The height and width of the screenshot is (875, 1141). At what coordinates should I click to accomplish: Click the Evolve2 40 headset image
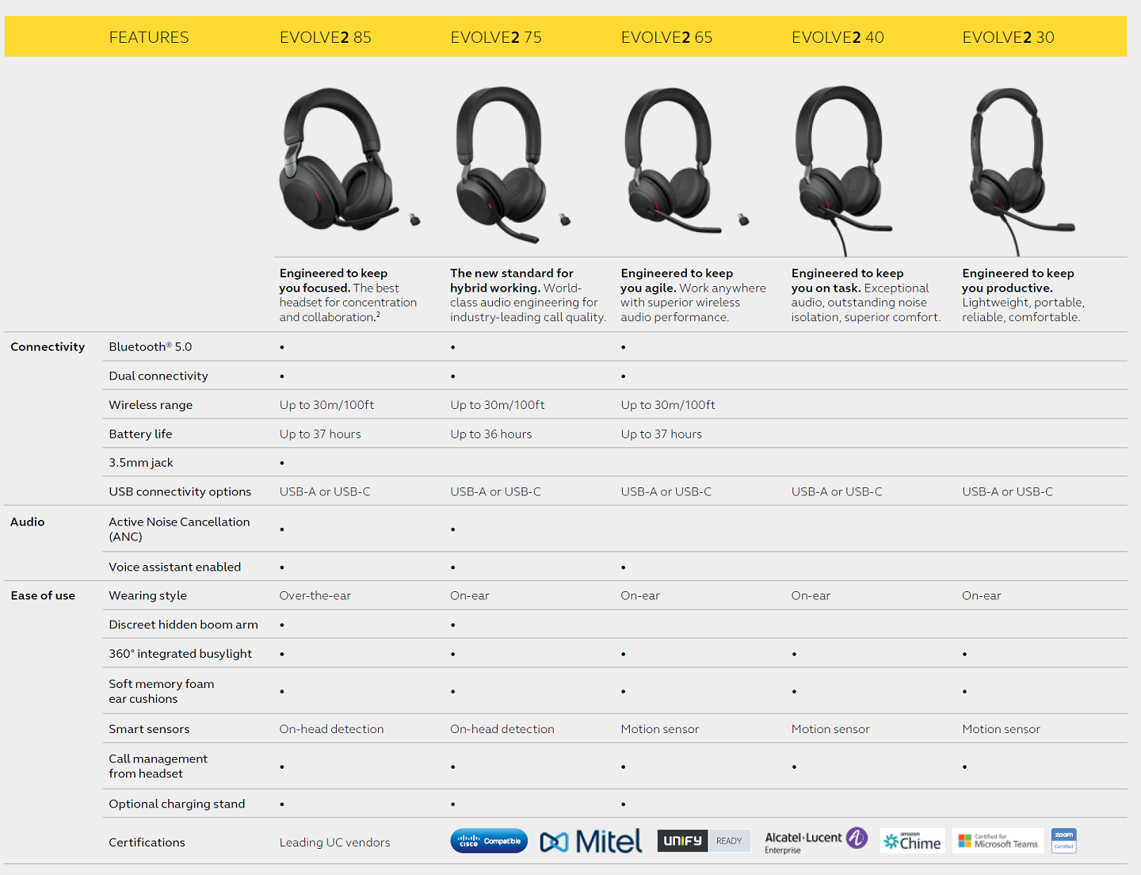point(844,170)
